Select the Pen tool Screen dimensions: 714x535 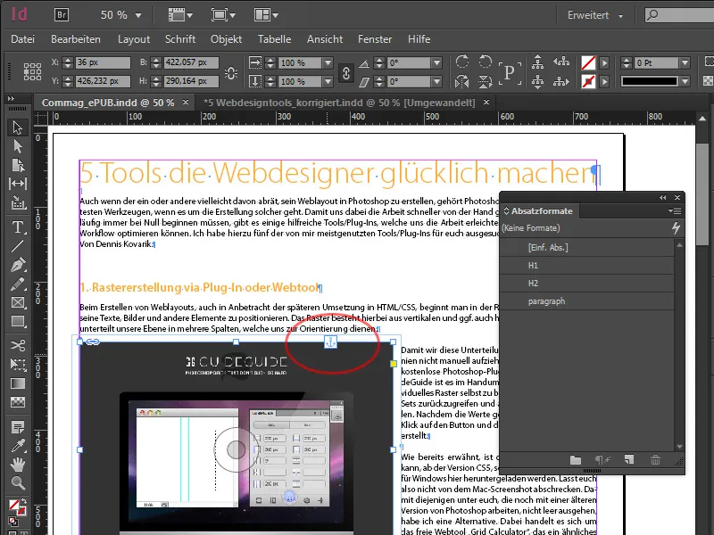coord(20,264)
